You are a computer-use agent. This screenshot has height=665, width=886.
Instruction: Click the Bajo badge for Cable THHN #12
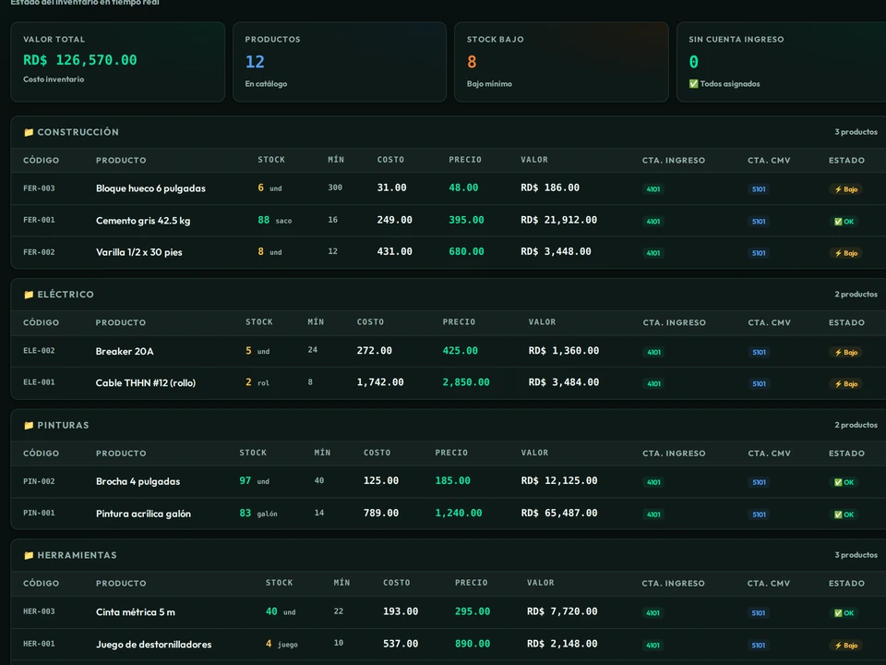846,384
